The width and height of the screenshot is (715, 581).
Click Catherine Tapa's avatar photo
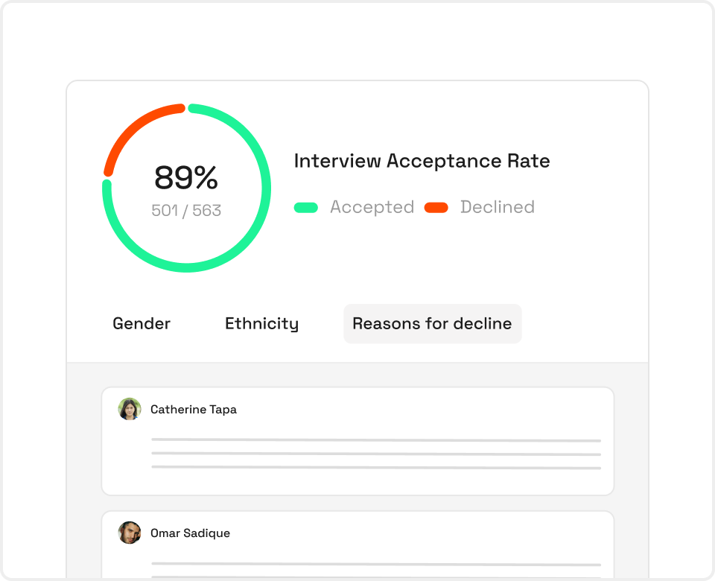pyautogui.click(x=130, y=409)
